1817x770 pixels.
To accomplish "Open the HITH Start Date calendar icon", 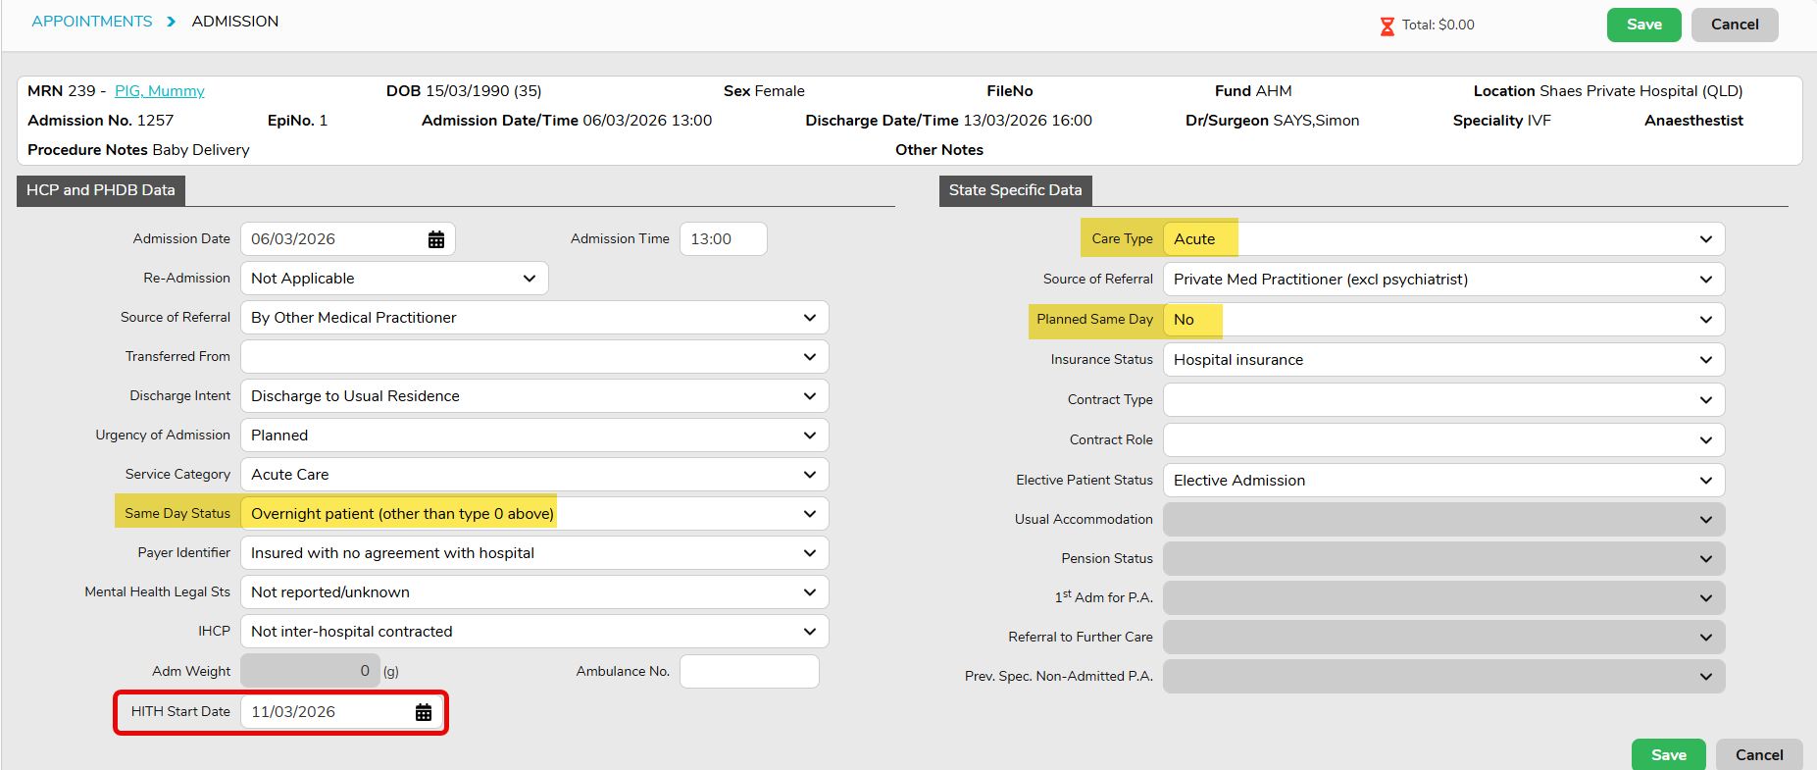I will click(424, 712).
